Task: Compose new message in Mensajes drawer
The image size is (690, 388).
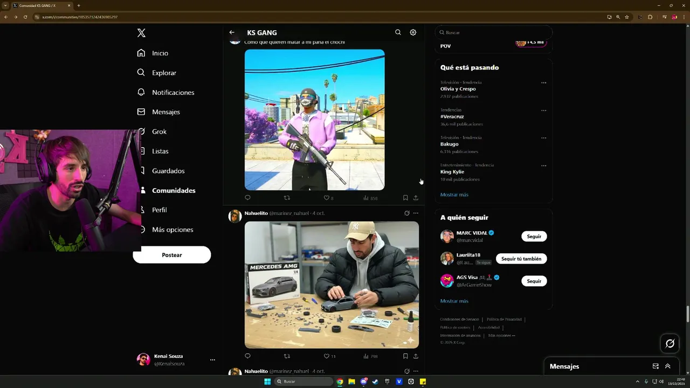Action: (x=655, y=366)
